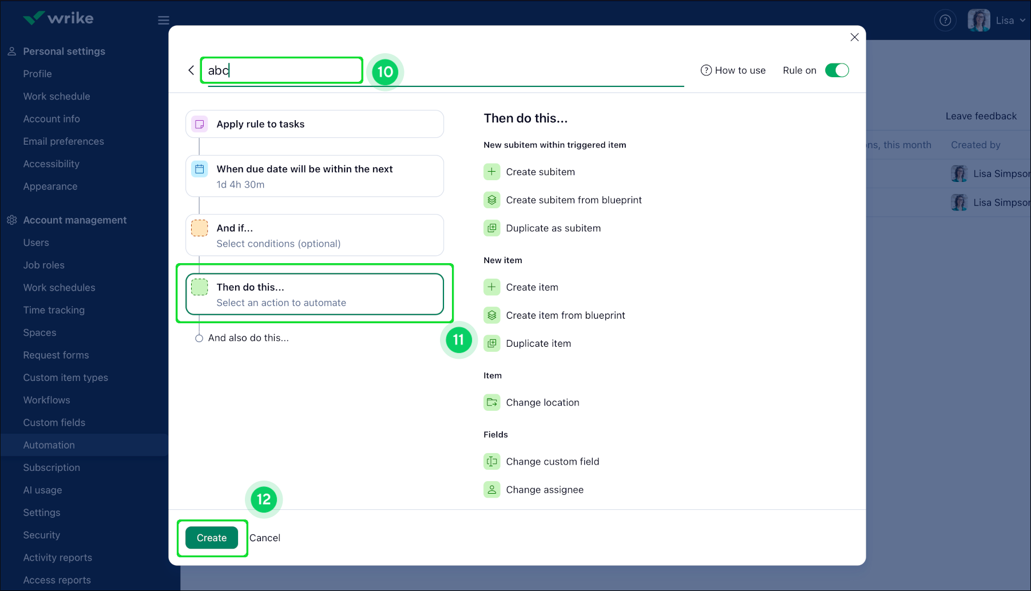The height and width of the screenshot is (591, 1031).
Task: Choose the Create item action
Action: click(532, 287)
